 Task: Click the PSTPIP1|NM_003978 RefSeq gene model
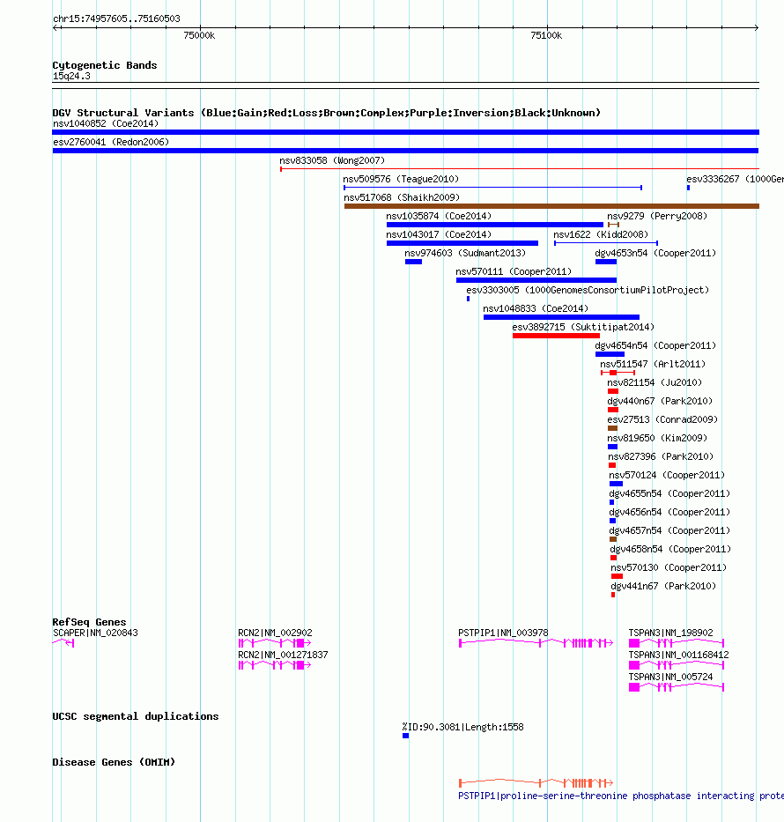coord(536,643)
